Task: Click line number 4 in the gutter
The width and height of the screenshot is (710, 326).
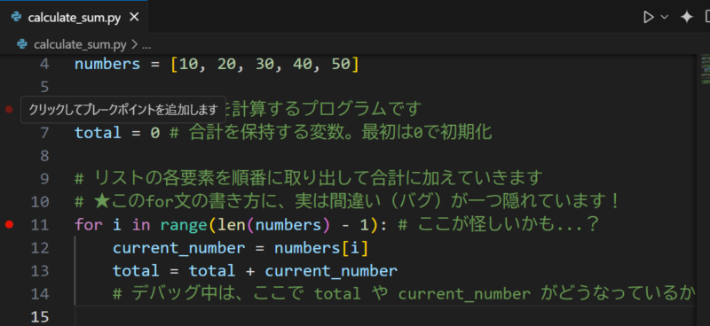Action: (x=43, y=64)
